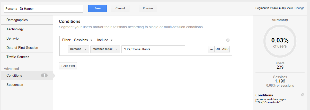Click the Save button
Viewport: 310px width, 110px height.
tap(98, 8)
